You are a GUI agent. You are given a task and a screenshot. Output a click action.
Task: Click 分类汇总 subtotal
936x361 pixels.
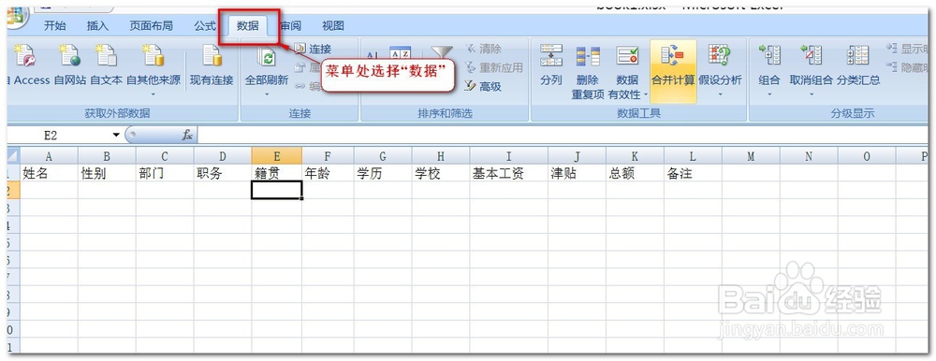click(858, 65)
